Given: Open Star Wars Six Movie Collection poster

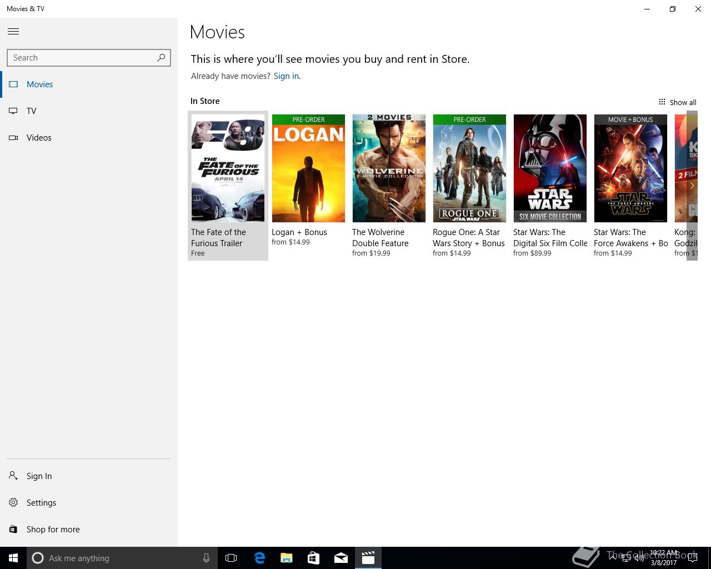Looking at the screenshot, I should click(x=550, y=168).
